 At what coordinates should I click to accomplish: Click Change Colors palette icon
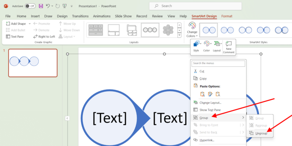click(192, 27)
